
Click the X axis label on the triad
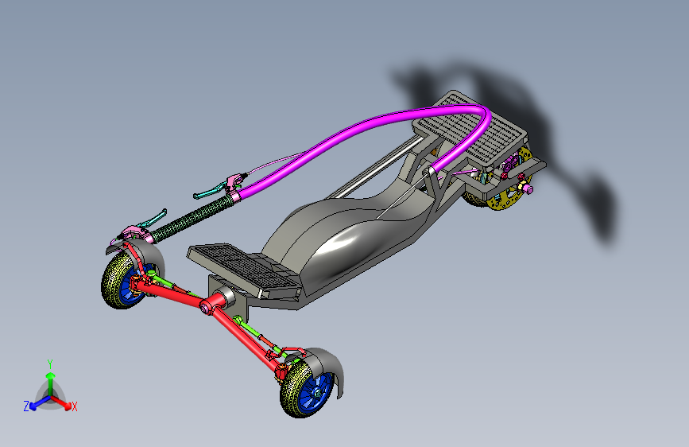(x=74, y=406)
